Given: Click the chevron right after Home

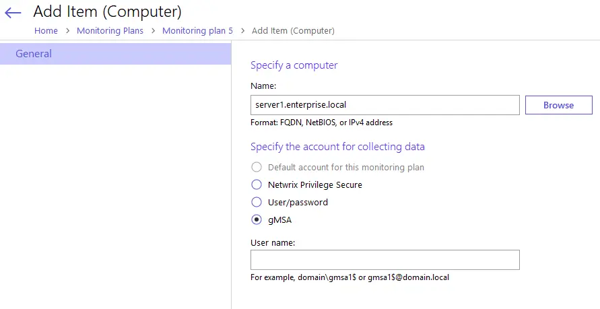Looking at the screenshot, I should (67, 30).
